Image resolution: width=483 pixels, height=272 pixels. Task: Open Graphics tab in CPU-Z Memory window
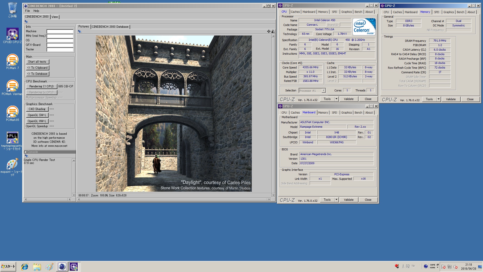tap(449, 12)
